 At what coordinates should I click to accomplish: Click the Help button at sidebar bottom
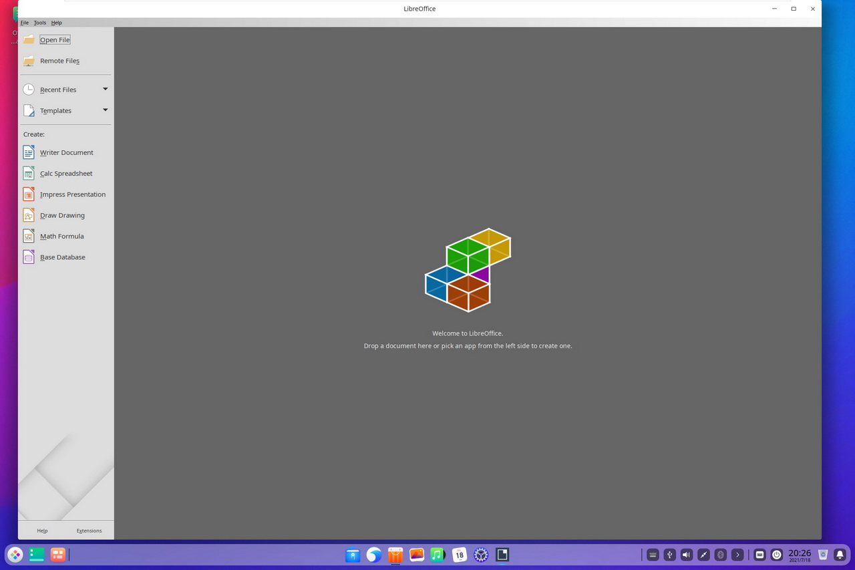[x=42, y=531]
